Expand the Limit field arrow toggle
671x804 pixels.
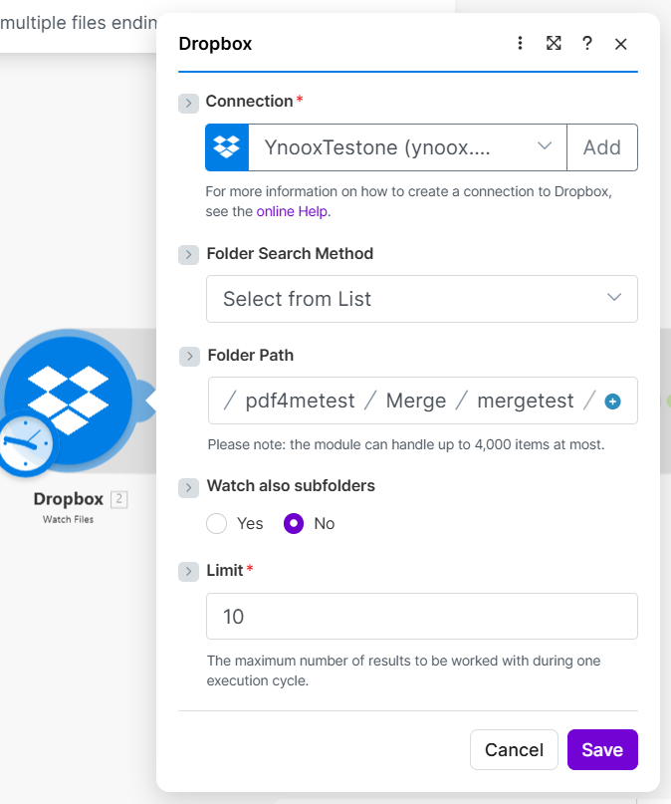pos(188,571)
